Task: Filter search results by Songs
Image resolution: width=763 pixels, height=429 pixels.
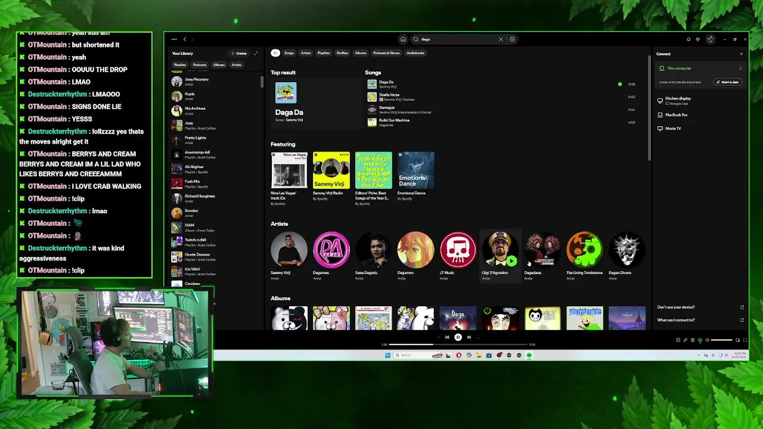Action: (x=289, y=53)
